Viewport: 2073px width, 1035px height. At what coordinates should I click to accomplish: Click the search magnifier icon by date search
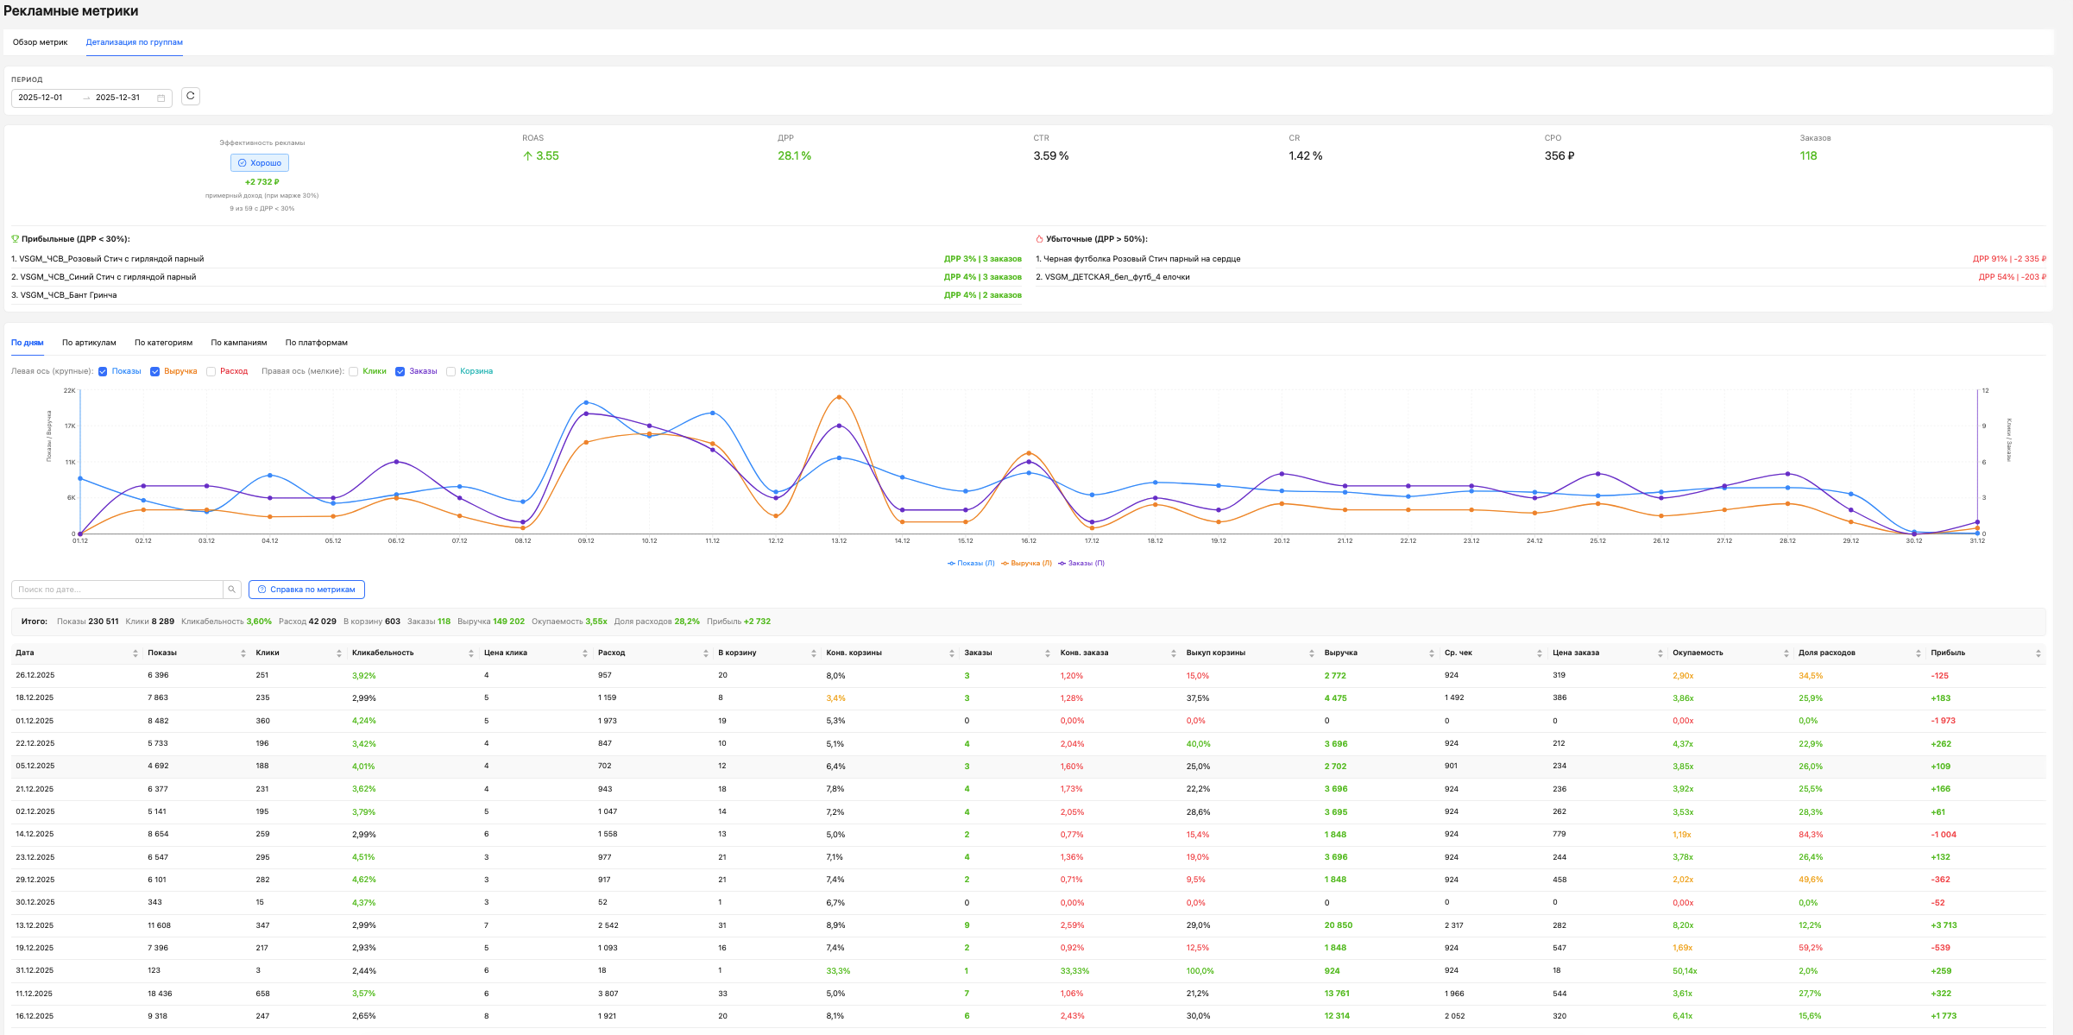pyautogui.click(x=232, y=590)
